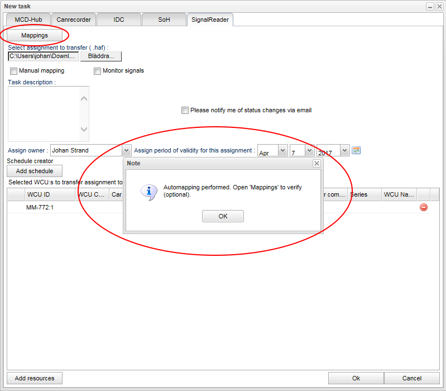
Task: Toggle the Monitor signals checkbox
Action: point(97,71)
